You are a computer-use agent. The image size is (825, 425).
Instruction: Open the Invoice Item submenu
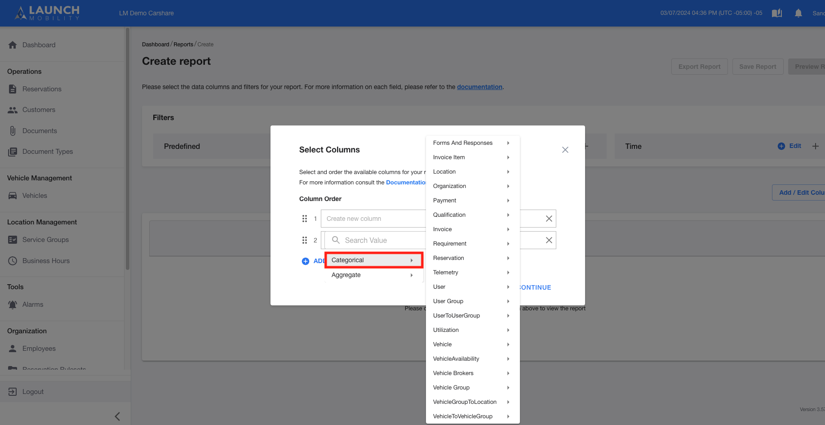click(473, 157)
